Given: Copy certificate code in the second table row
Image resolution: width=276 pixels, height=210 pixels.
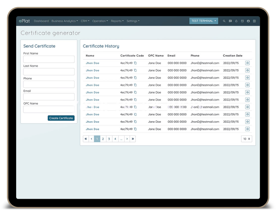Looking at the screenshot, I should (135, 70).
